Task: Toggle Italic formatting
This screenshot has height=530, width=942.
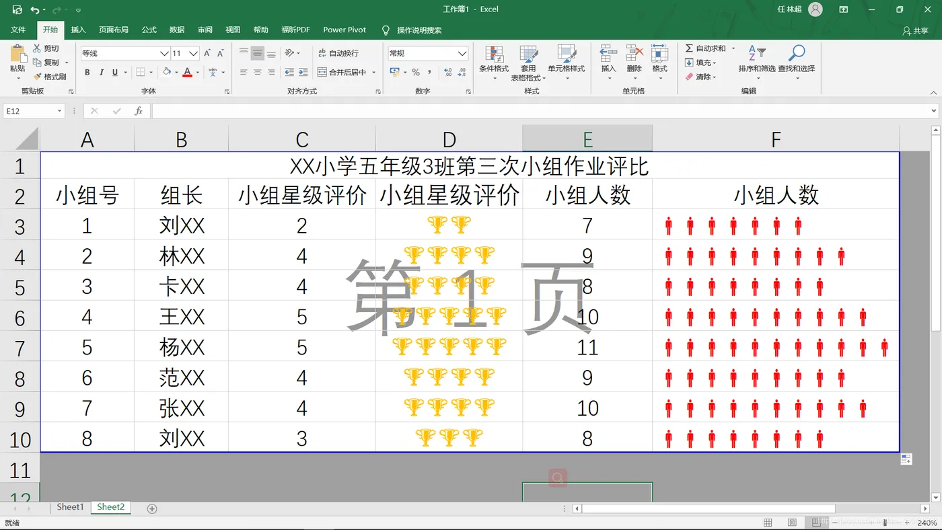Action: (102, 72)
